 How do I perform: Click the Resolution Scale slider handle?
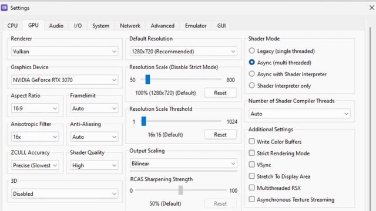click(x=147, y=80)
